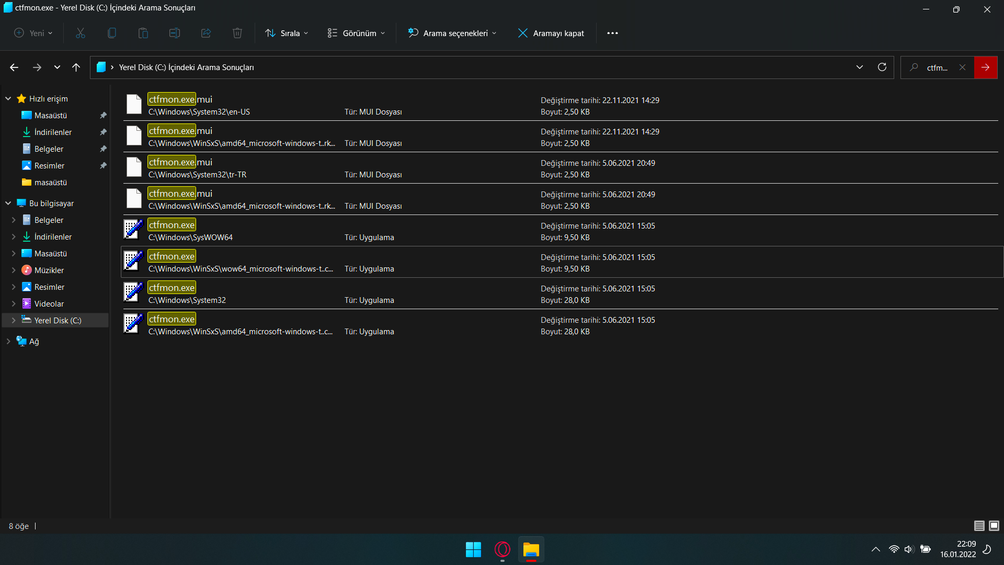Switch to details view layout icon
The width and height of the screenshot is (1004, 565).
979,526
